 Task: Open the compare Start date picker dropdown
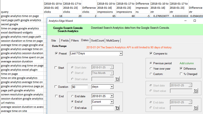coord(190,85)
